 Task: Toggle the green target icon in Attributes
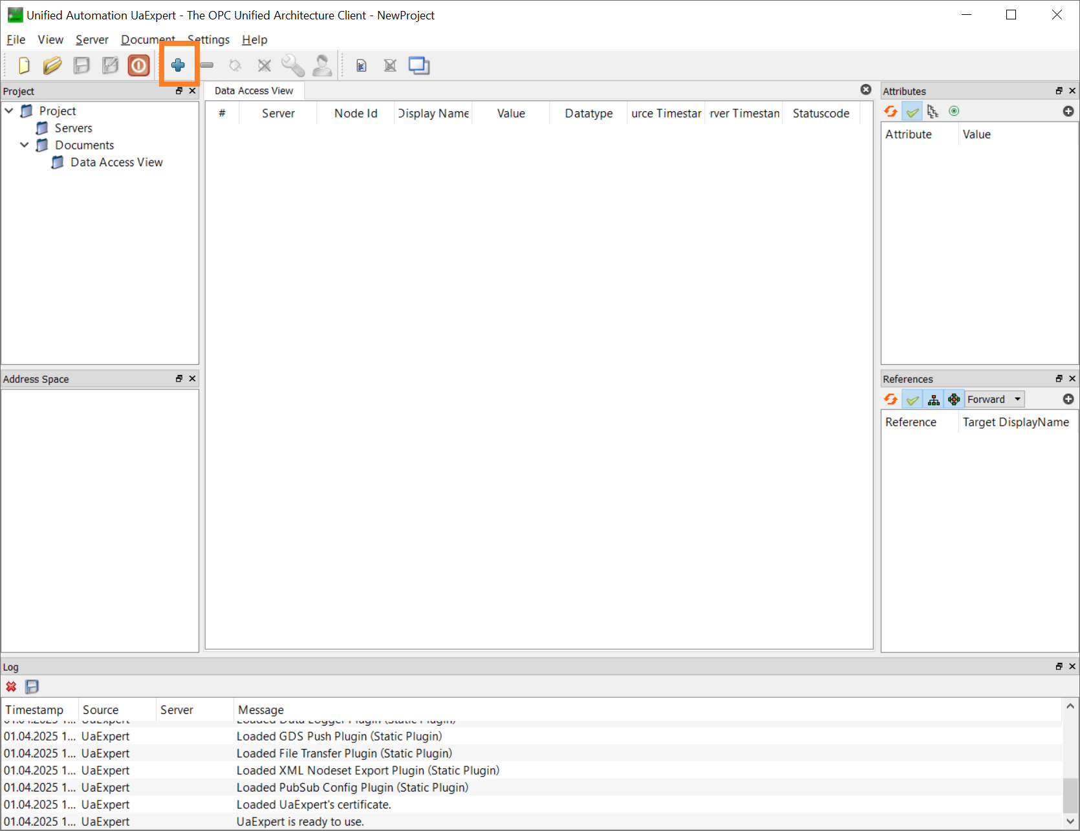[x=954, y=111]
